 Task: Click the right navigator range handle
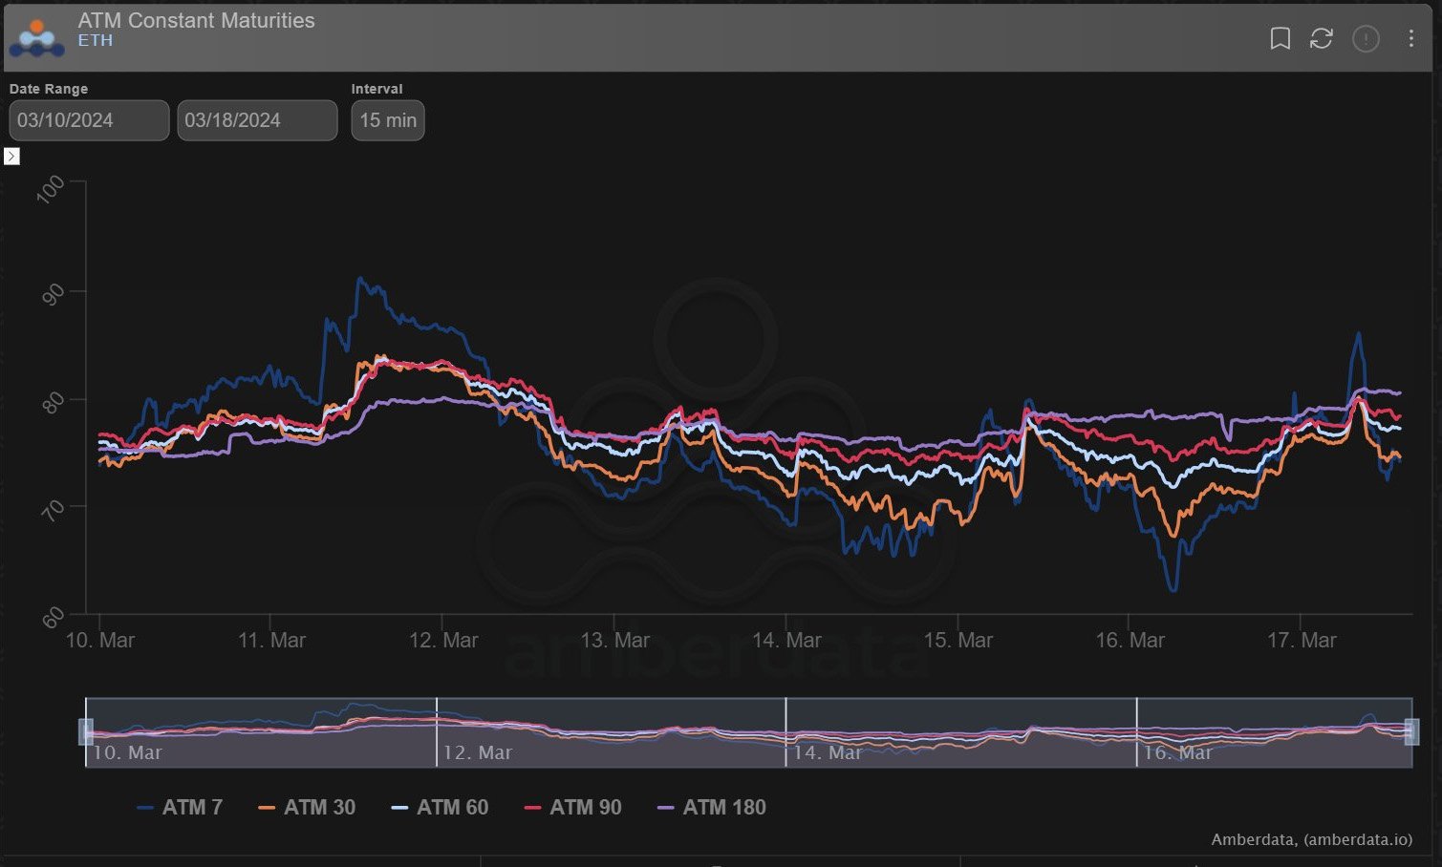coord(1411,731)
